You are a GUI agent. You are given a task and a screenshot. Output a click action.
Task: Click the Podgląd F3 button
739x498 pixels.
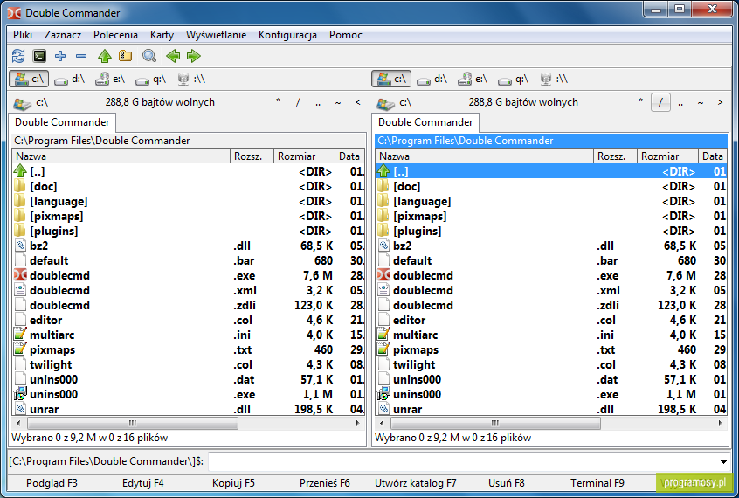52,483
